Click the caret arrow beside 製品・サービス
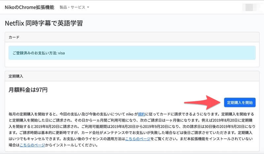The height and width of the screenshot is (154, 264). point(88,7)
